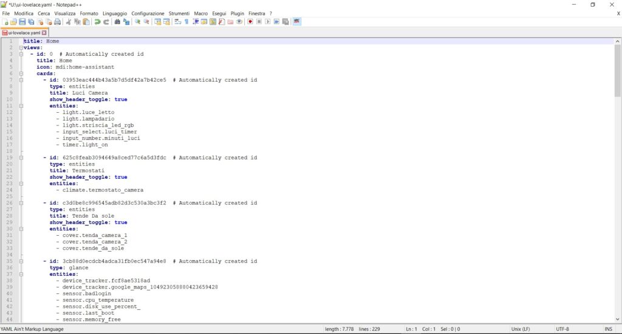The height and width of the screenshot is (334, 622).
Task: Toggle the spell check ABC icon
Action: pyautogui.click(x=296, y=22)
